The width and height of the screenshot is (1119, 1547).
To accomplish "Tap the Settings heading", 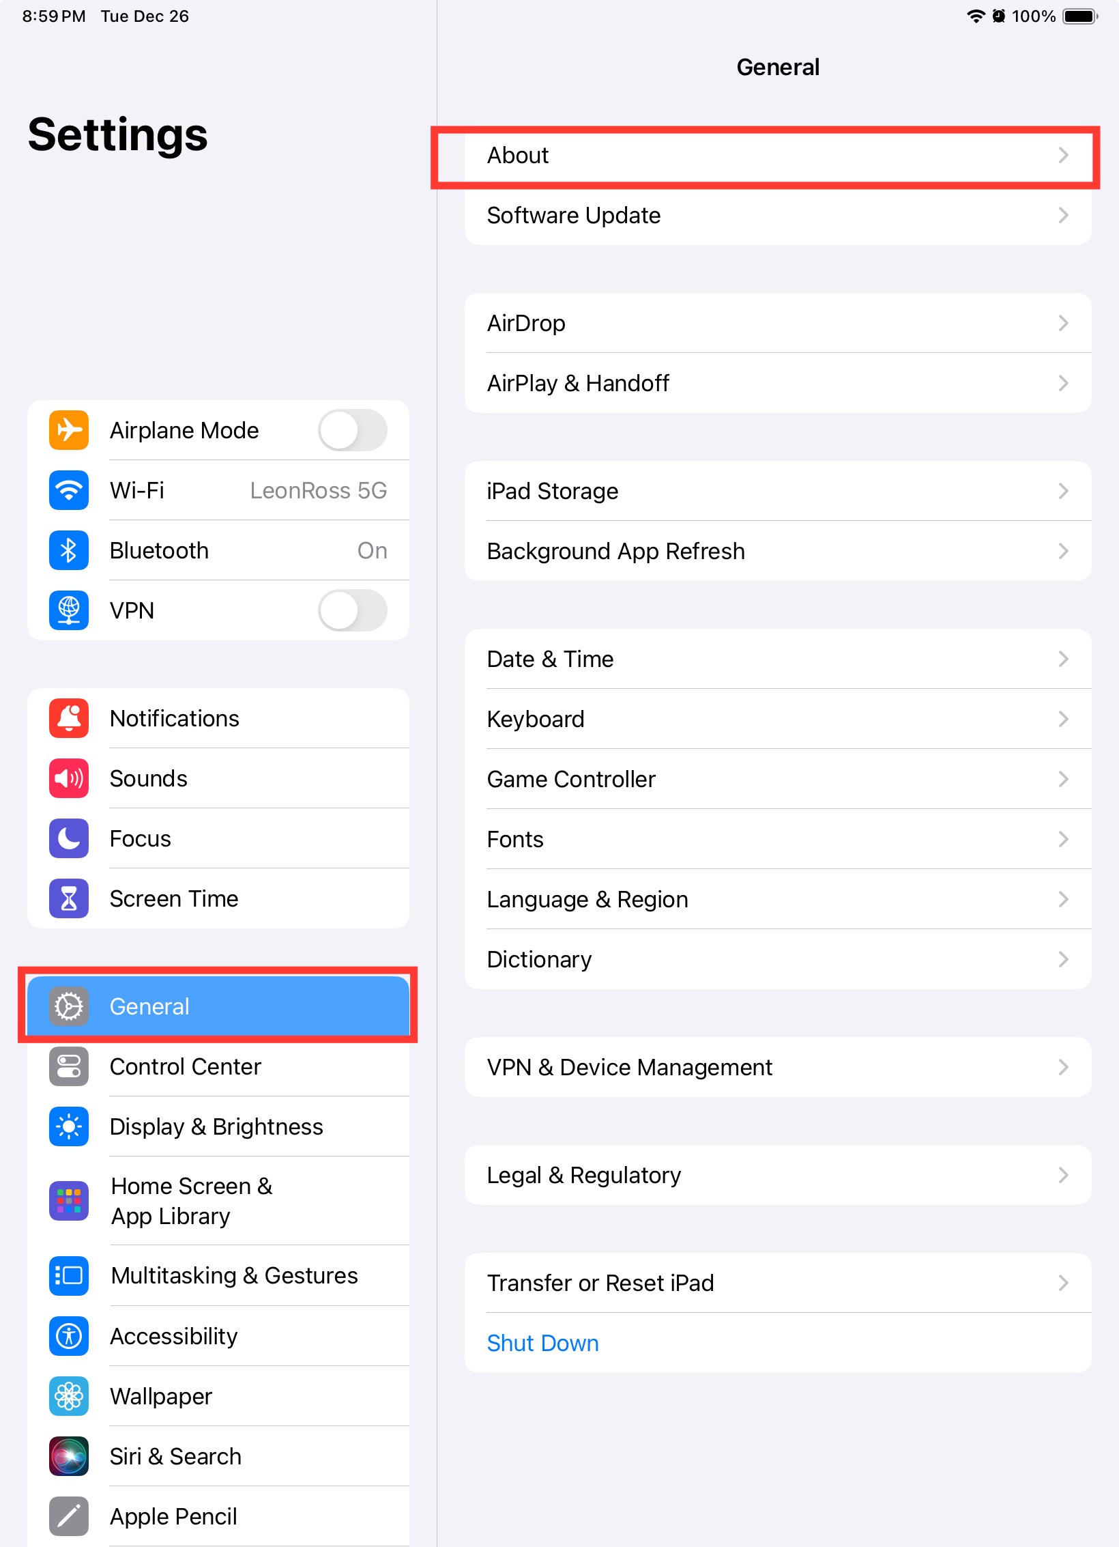I will pyautogui.click(x=117, y=134).
